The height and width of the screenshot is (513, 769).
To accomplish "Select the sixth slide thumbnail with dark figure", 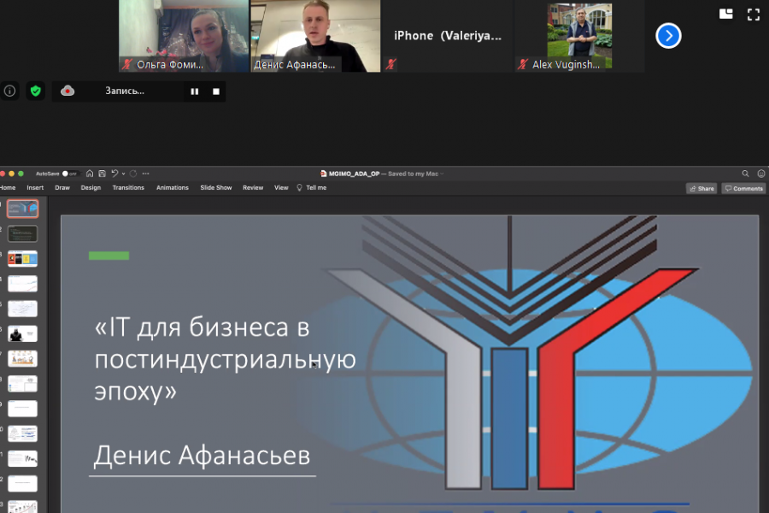I will pyautogui.click(x=22, y=333).
